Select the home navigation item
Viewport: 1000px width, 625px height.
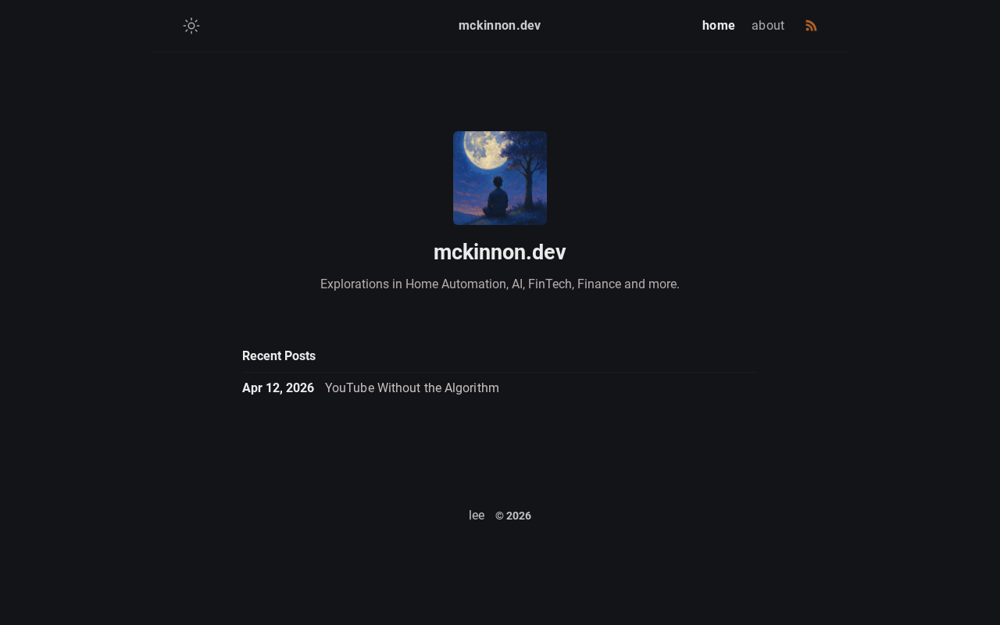click(x=719, y=26)
